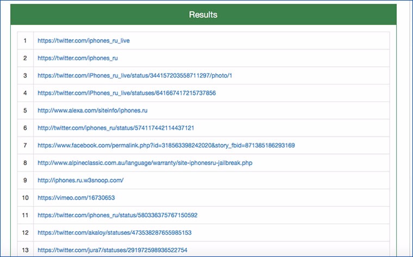Select row number 7 cell
The width and height of the screenshot is (413, 257).
pyautogui.click(x=26, y=146)
